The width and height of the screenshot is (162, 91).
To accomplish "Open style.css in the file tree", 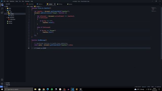I will [x=15, y=16].
